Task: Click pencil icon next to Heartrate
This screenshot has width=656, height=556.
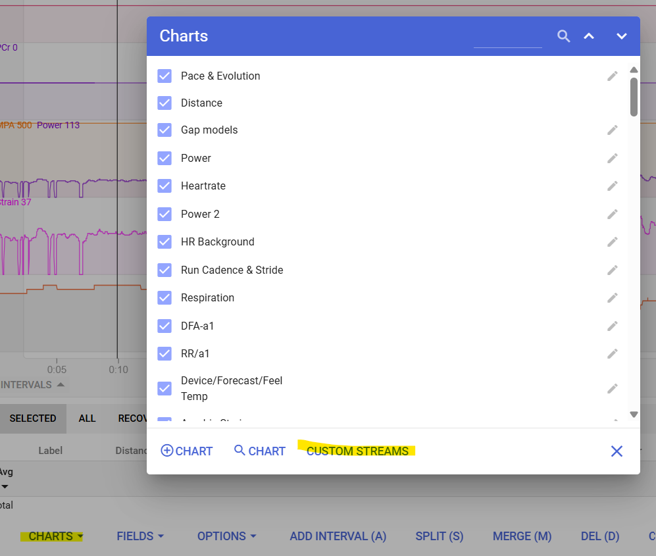Action: 613,186
